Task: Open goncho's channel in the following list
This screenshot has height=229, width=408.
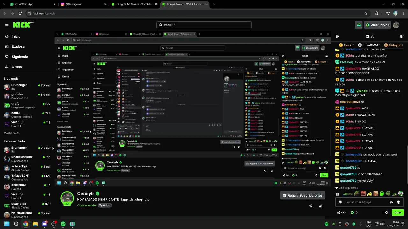Action: 27,96
